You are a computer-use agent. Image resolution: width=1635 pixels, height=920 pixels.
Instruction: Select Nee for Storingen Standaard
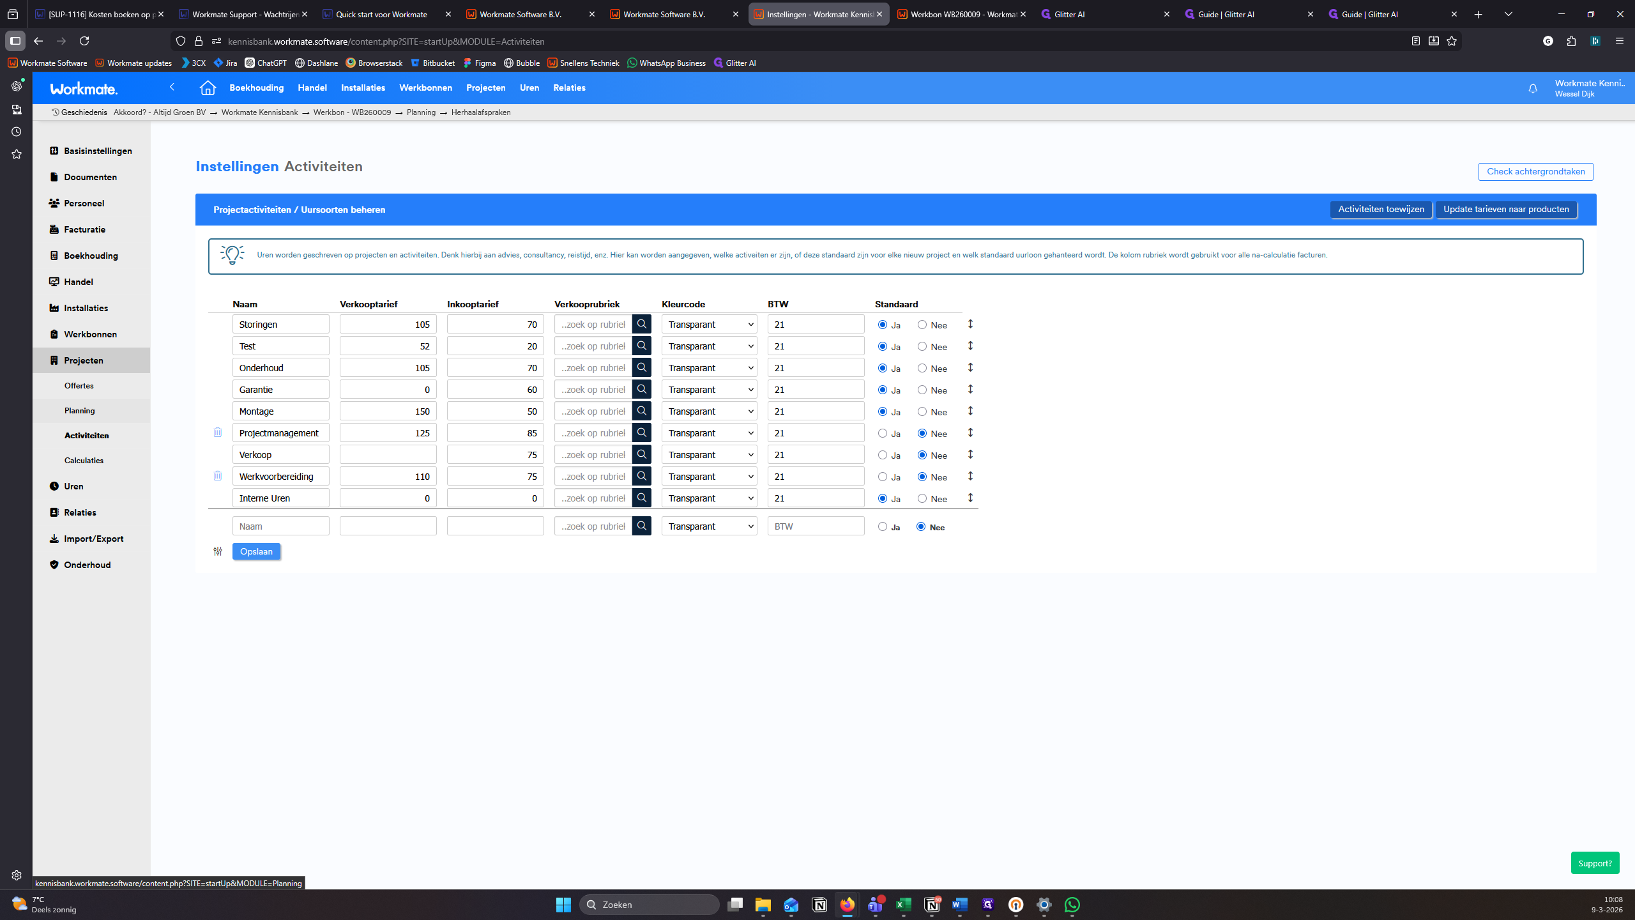pyautogui.click(x=922, y=325)
